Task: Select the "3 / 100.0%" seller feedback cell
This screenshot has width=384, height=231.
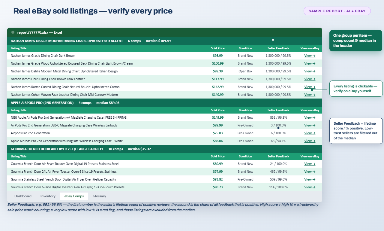Action: click(278, 125)
